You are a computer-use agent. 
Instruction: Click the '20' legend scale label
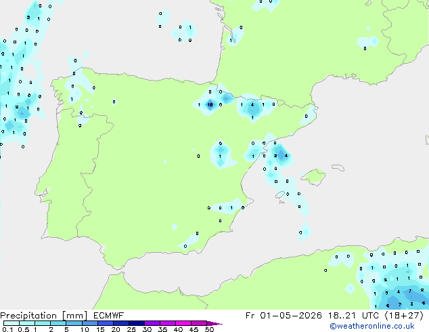116,329
